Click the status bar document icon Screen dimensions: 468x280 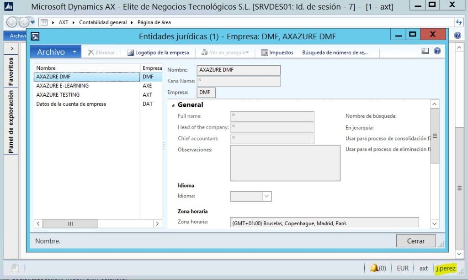pyautogui.click(x=15, y=268)
